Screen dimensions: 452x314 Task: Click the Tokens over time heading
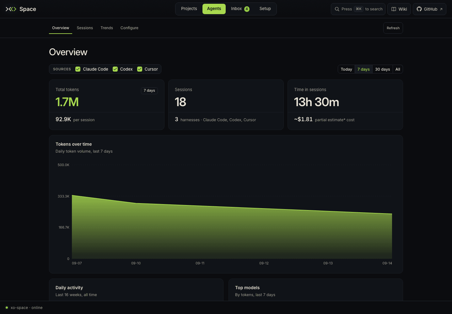coord(74,144)
